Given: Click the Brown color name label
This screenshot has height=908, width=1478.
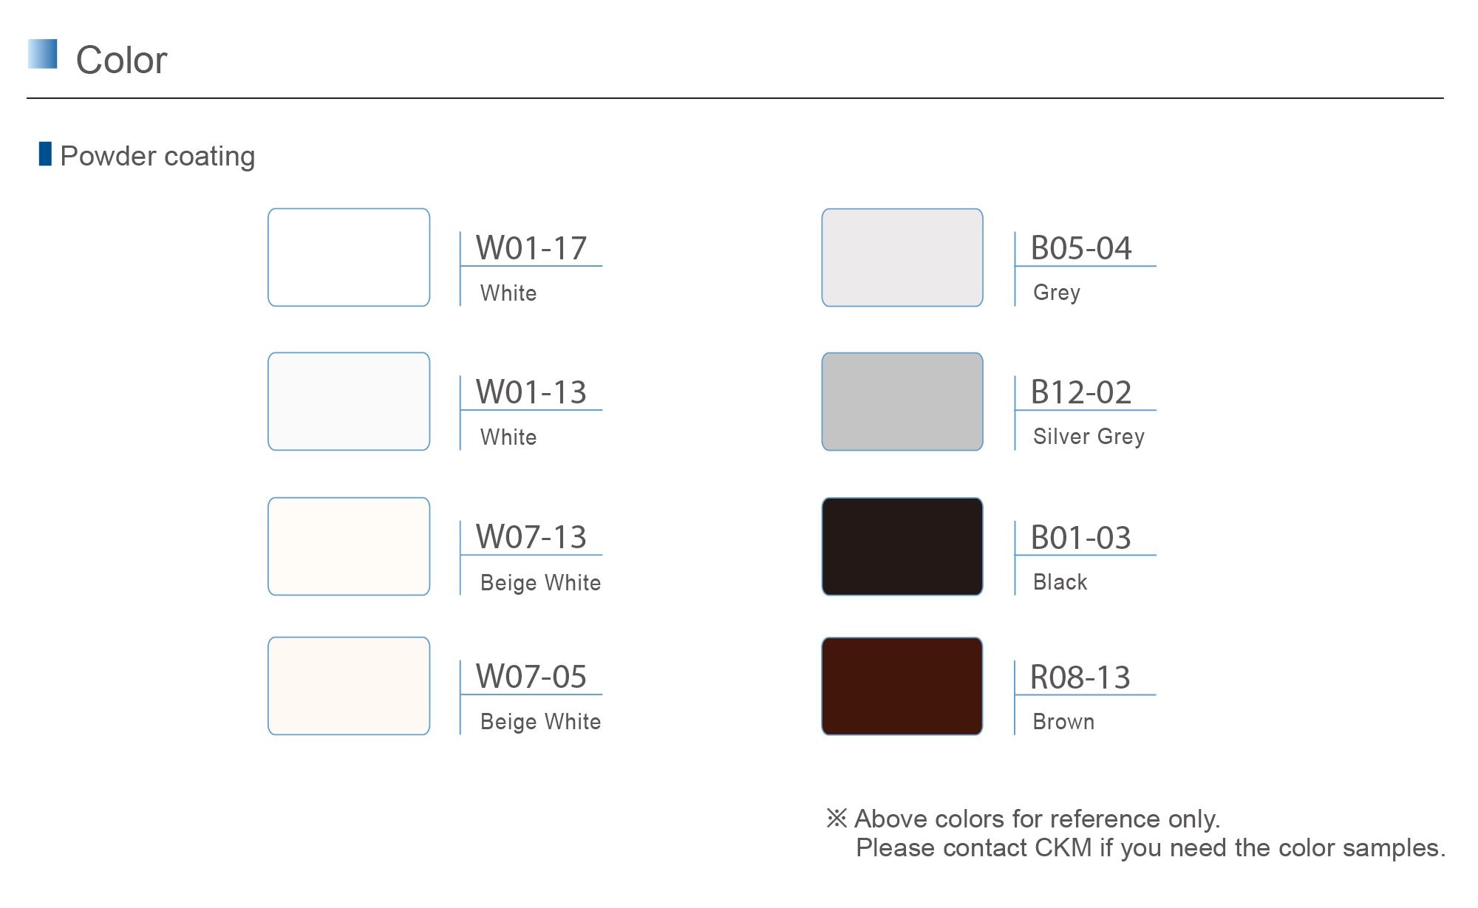Looking at the screenshot, I should click(x=1063, y=722).
